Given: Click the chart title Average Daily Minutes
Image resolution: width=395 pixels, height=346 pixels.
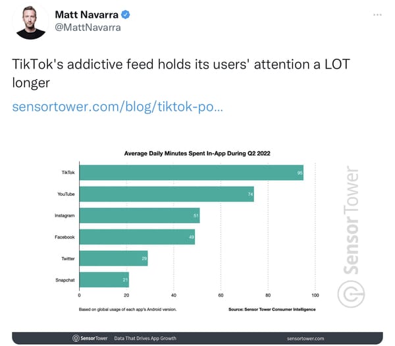Looking at the screenshot, I should coord(197,154).
